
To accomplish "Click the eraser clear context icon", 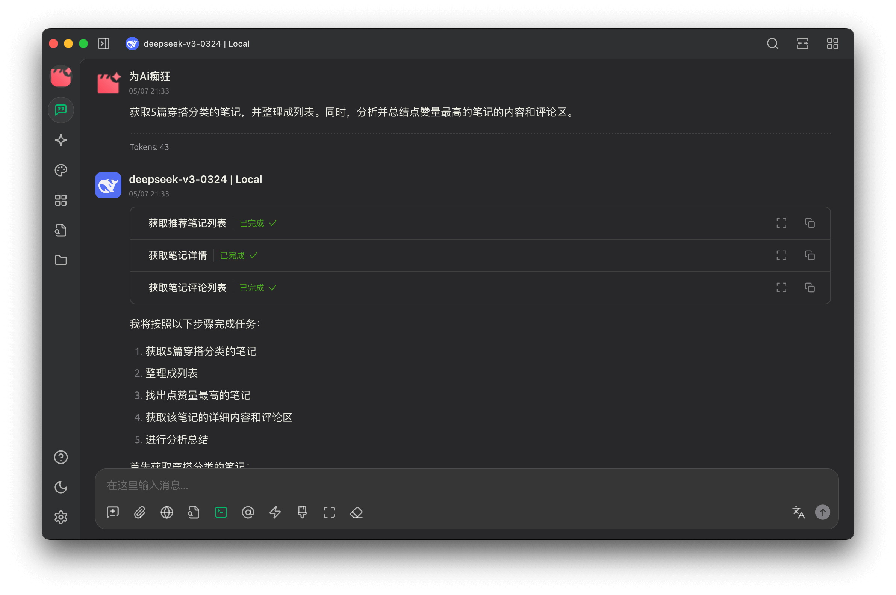I will 356,513.
